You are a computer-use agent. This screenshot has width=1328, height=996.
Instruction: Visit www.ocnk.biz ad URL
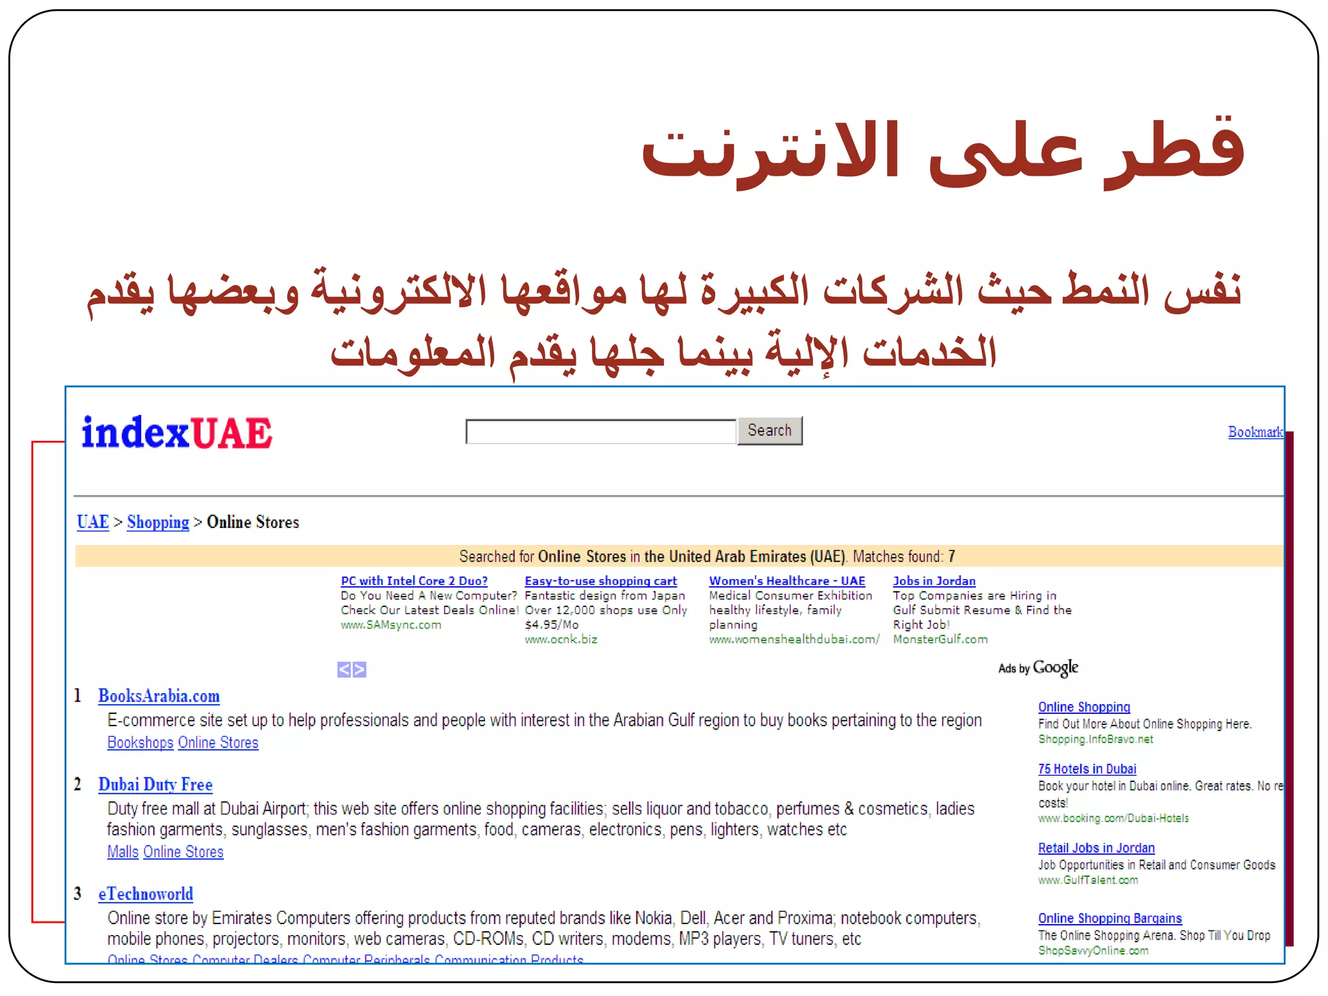[561, 639]
